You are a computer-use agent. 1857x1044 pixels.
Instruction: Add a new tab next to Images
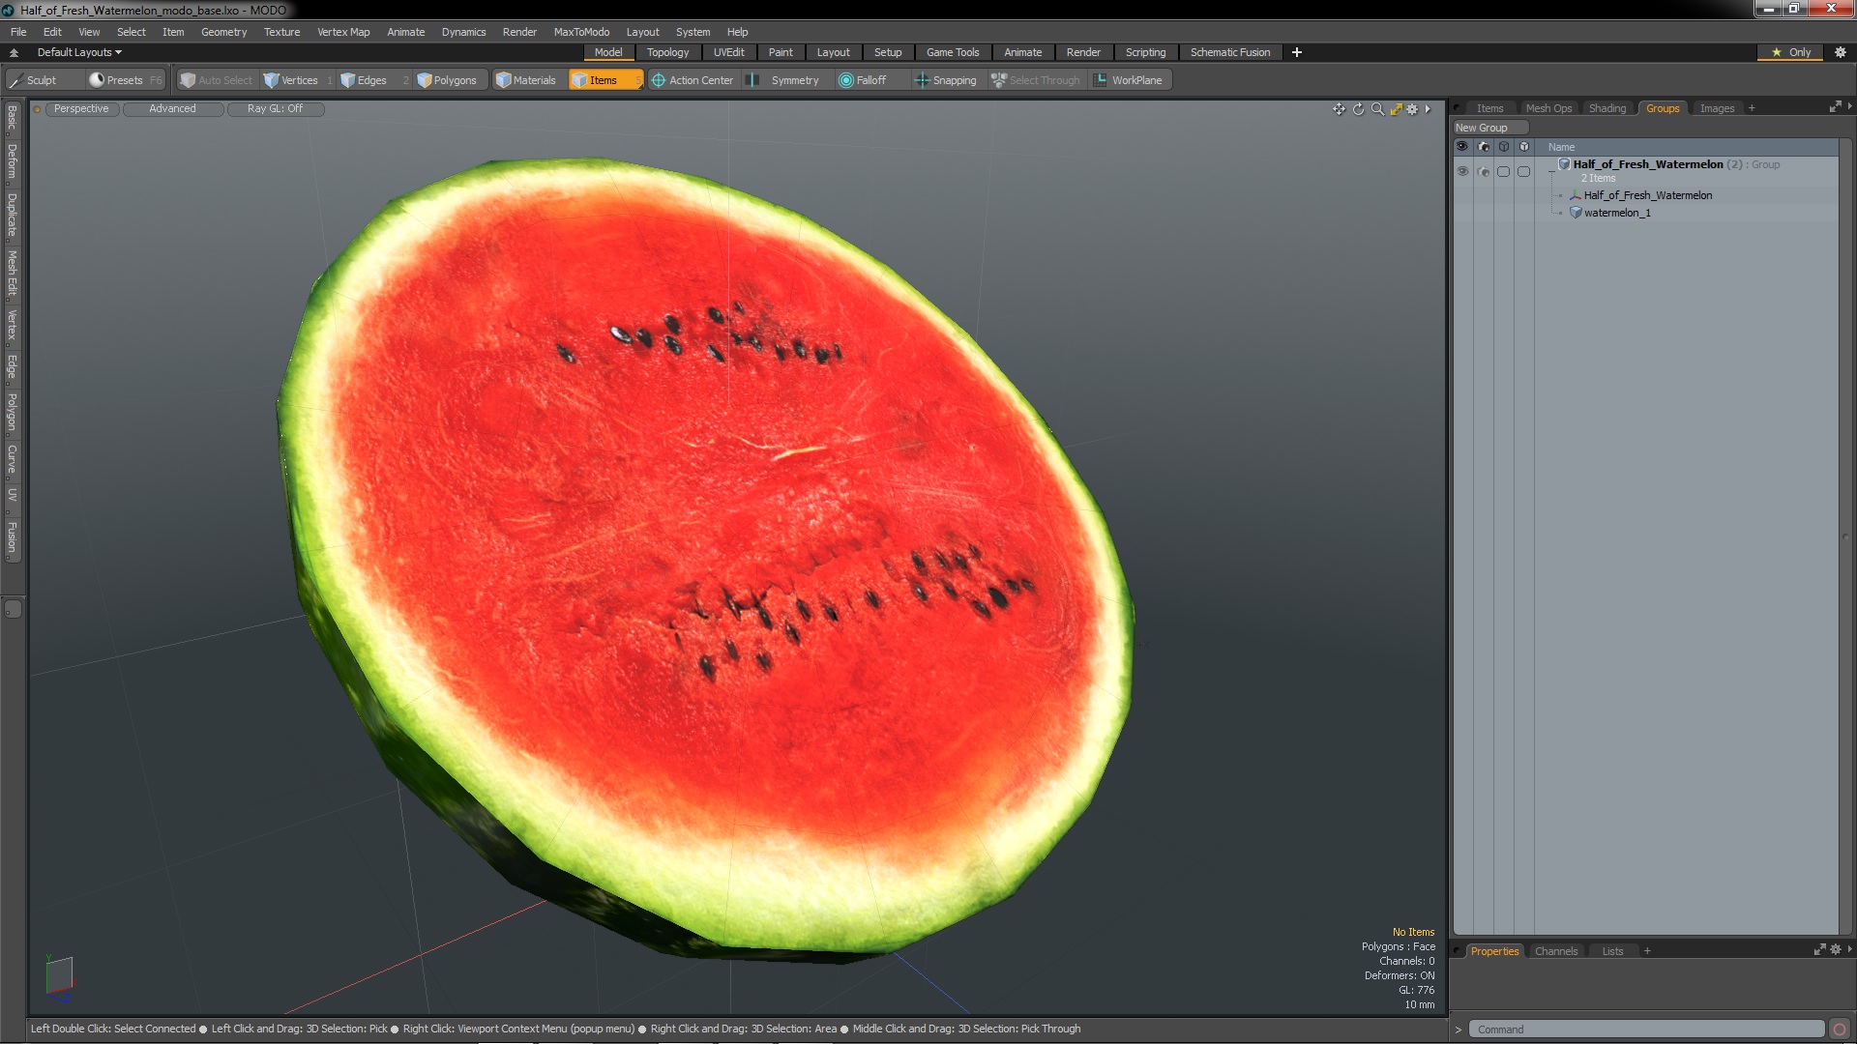coord(1752,108)
